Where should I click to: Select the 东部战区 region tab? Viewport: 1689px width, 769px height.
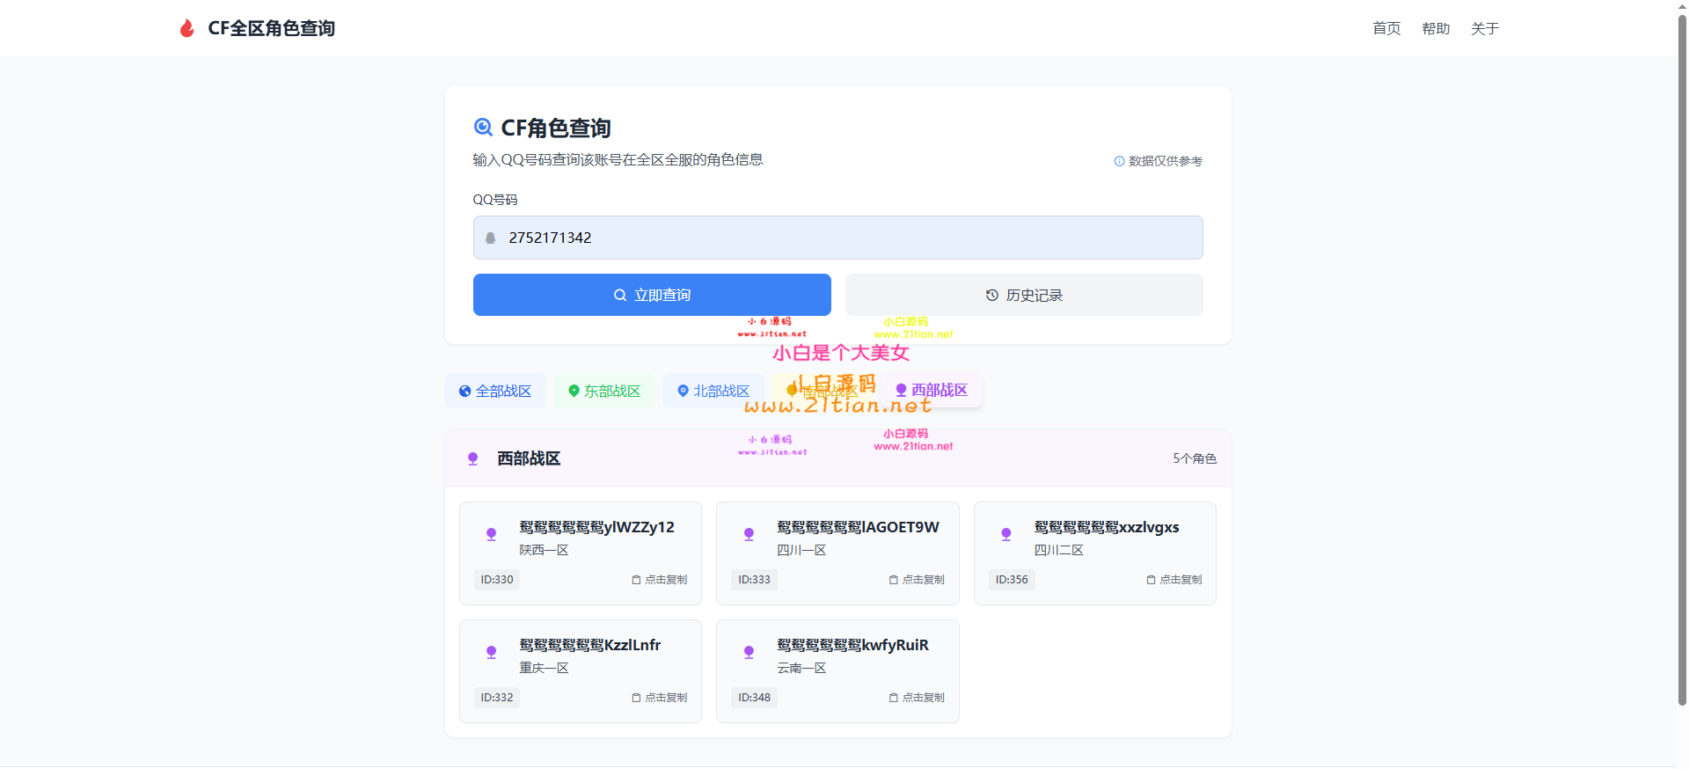click(604, 391)
